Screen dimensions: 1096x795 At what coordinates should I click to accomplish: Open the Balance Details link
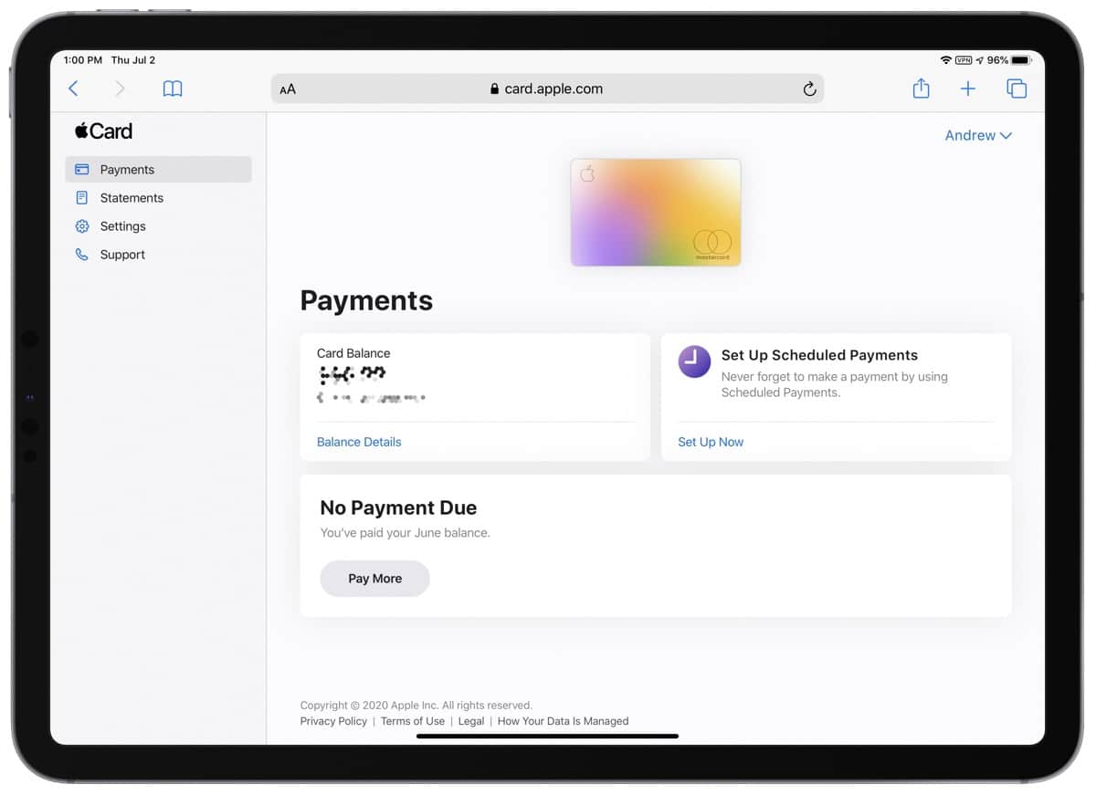(x=359, y=442)
